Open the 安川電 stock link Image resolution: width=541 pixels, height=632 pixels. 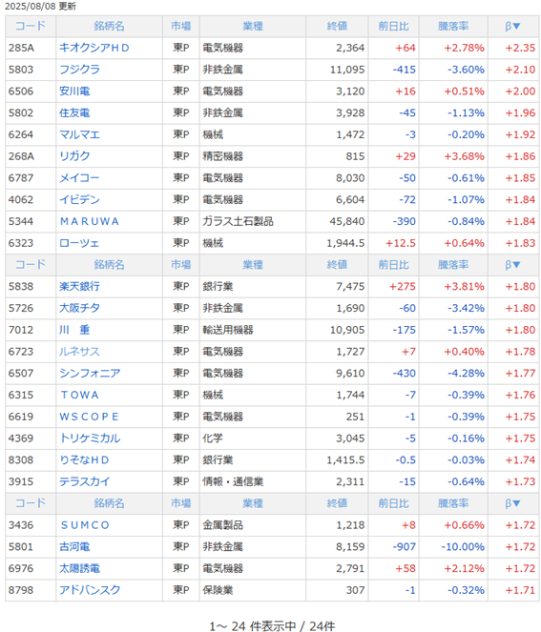pos(74,92)
